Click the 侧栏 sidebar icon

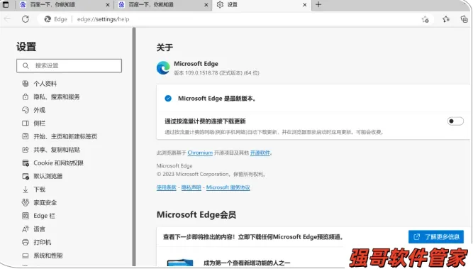tap(26, 123)
